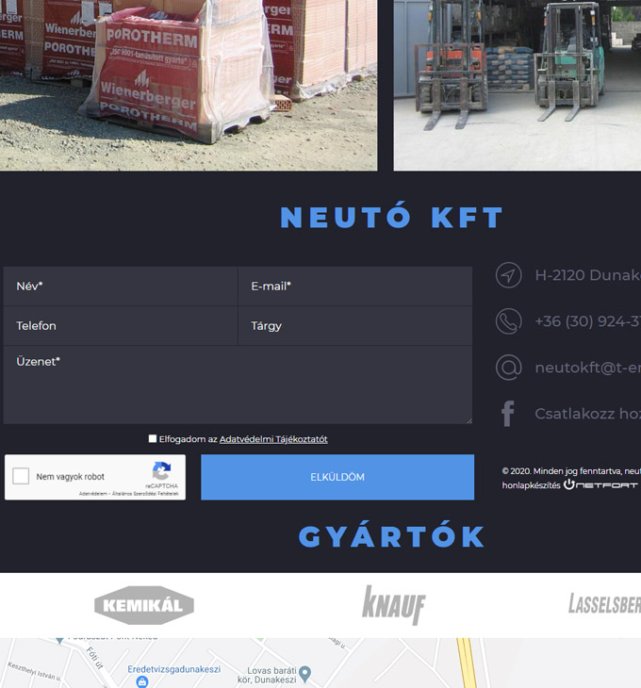Click the Kemikál manufacturer logo

click(x=144, y=605)
